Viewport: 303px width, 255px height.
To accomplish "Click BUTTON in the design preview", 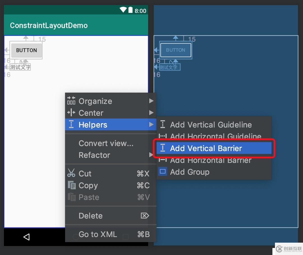I will [x=26, y=50].
